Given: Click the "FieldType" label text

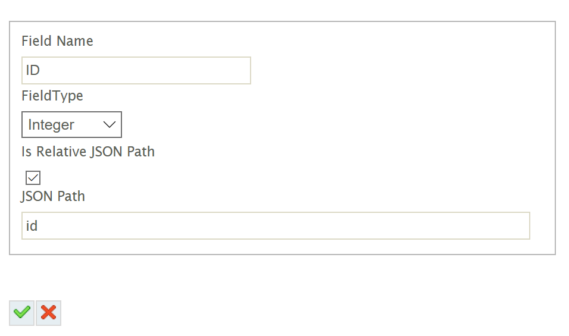Looking at the screenshot, I should 52,96.
